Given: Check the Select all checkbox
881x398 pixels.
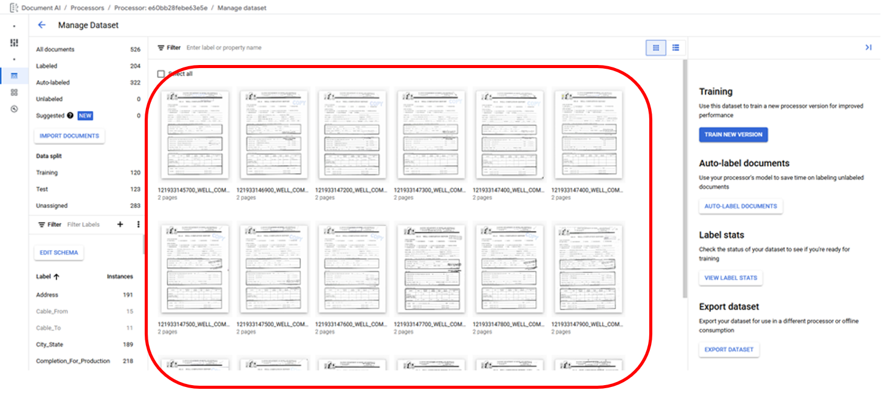Looking at the screenshot, I should pyautogui.click(x=161, y=74).
